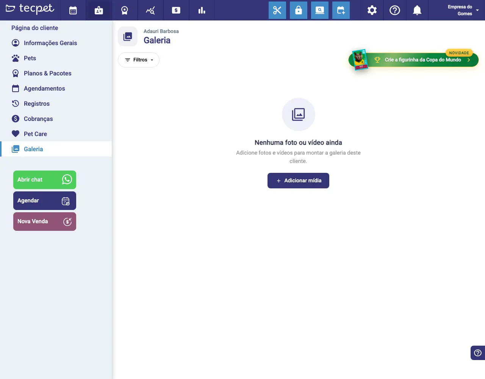Click the floating help button at bottom right
485x379 pixels.
478,353
